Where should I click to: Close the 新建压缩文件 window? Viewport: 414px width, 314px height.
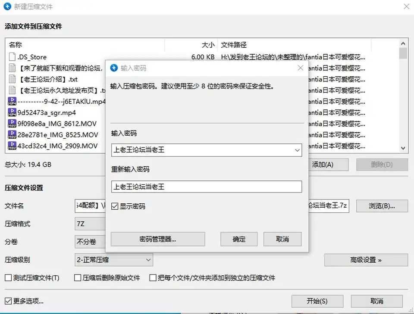click(x=407, y=6)
